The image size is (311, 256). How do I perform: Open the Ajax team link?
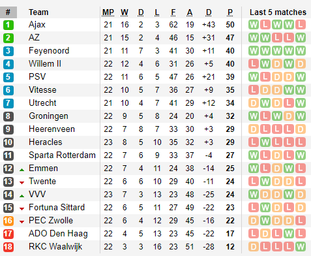[37, 25]
